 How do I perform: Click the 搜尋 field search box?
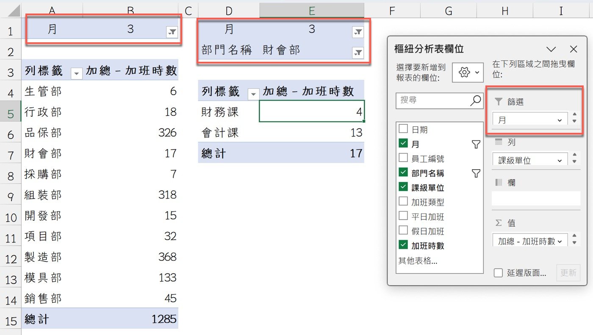click(x=434, y=100)
